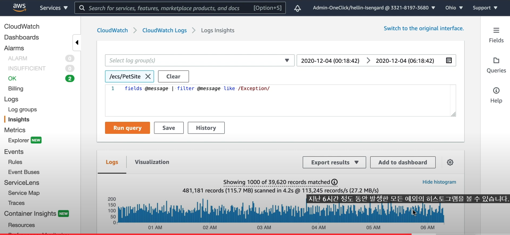Select INSUFFICIENT alarms entry
510x235 pixels.
pyautogui.click(x=27, y=69)
